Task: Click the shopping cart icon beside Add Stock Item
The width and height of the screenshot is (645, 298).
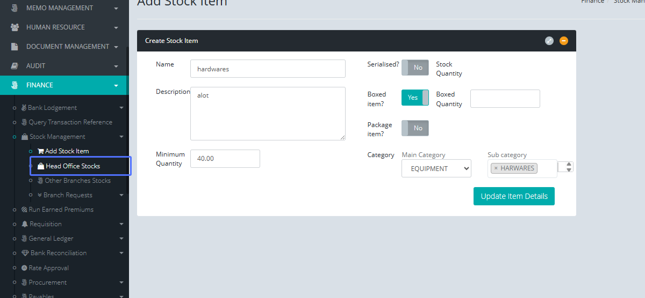Action: pos(40,151)
